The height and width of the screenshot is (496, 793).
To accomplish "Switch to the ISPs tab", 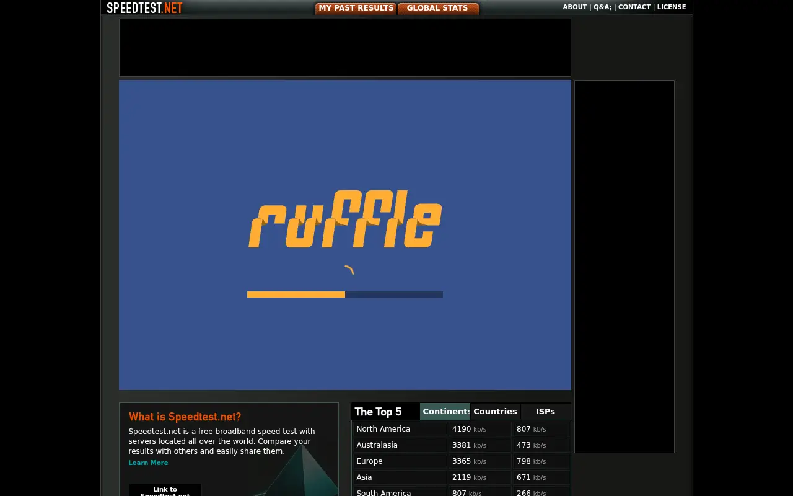I will 545,412.
